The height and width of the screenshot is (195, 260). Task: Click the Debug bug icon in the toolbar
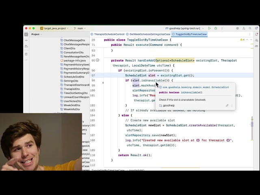[215, 28]
